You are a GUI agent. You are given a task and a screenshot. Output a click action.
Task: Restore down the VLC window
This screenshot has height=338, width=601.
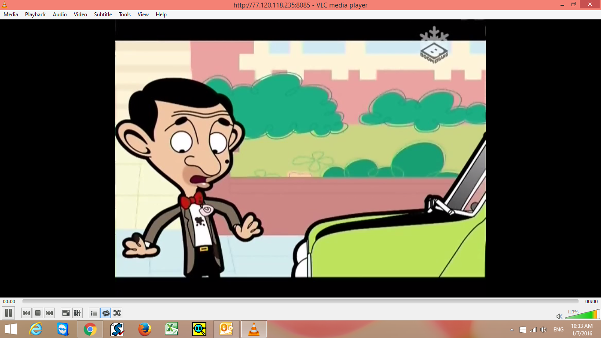point(574,4)
